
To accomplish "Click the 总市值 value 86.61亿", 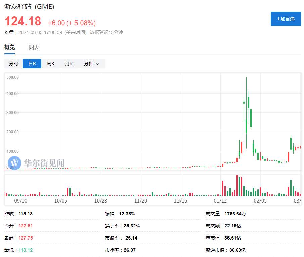I will pos(233,238).
